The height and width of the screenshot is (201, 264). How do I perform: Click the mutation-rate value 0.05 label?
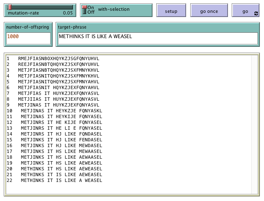(x=68, y=13)
